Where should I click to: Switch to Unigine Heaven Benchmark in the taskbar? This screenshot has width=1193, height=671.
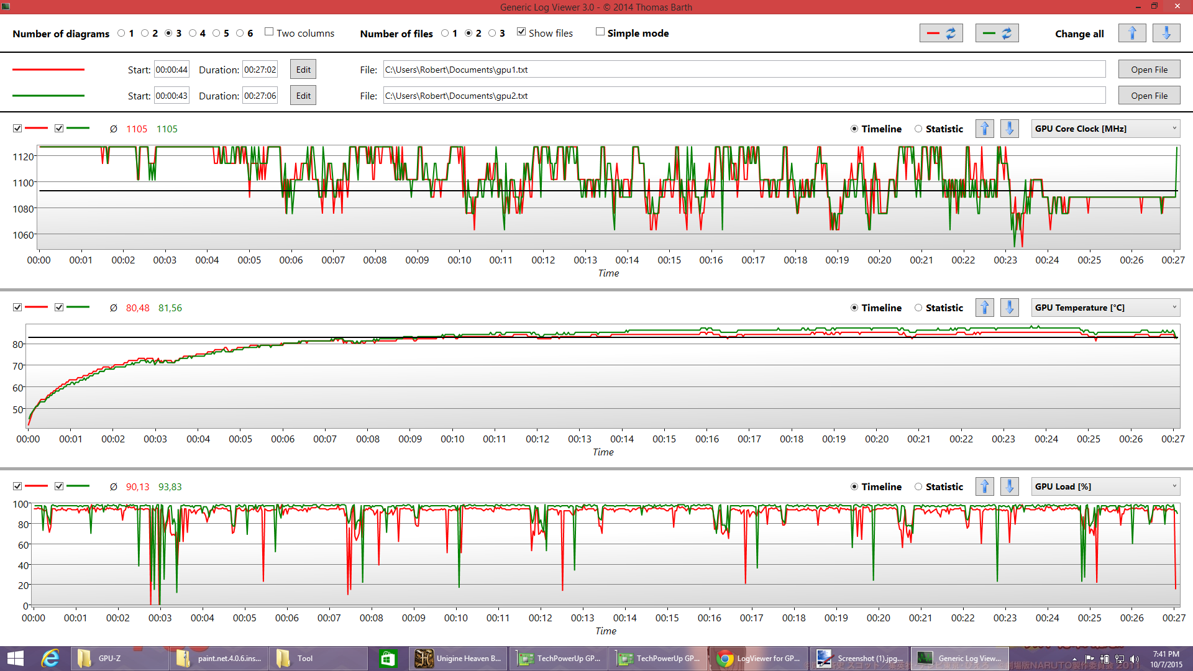coord(458,659)
